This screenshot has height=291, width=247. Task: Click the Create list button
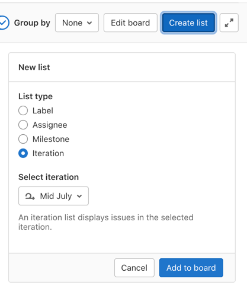[188, 23]
